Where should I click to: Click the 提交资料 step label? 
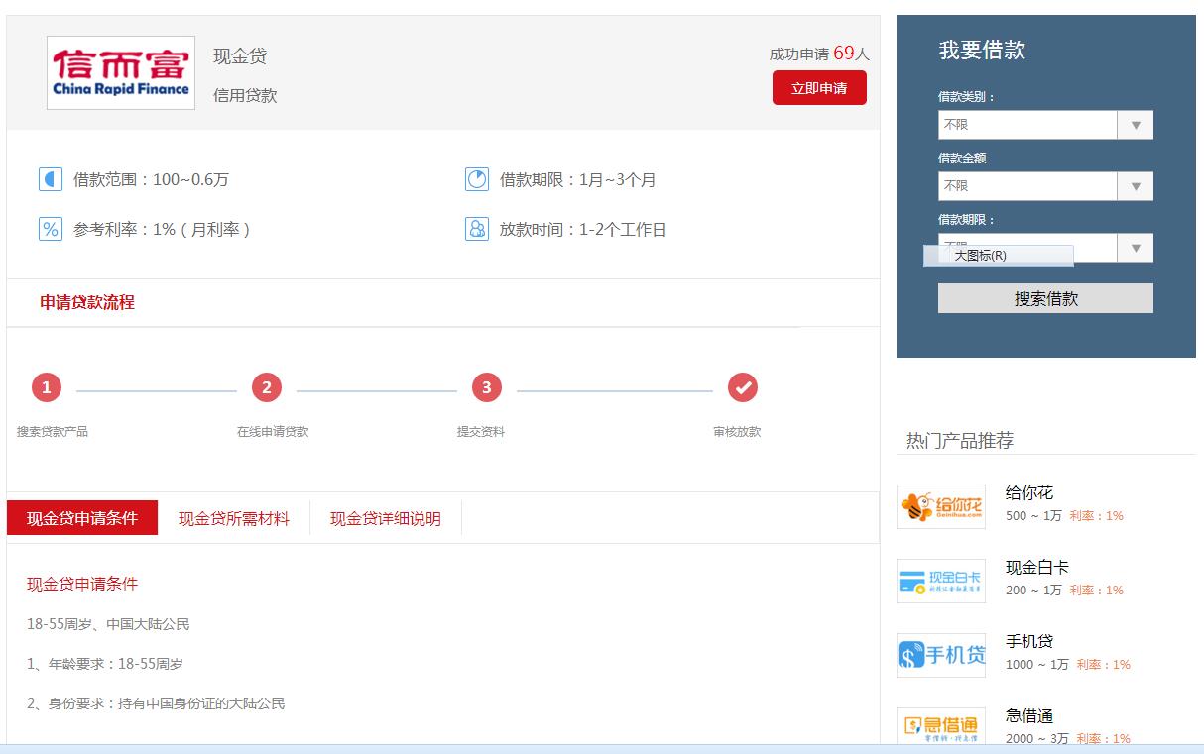[481, 431]
